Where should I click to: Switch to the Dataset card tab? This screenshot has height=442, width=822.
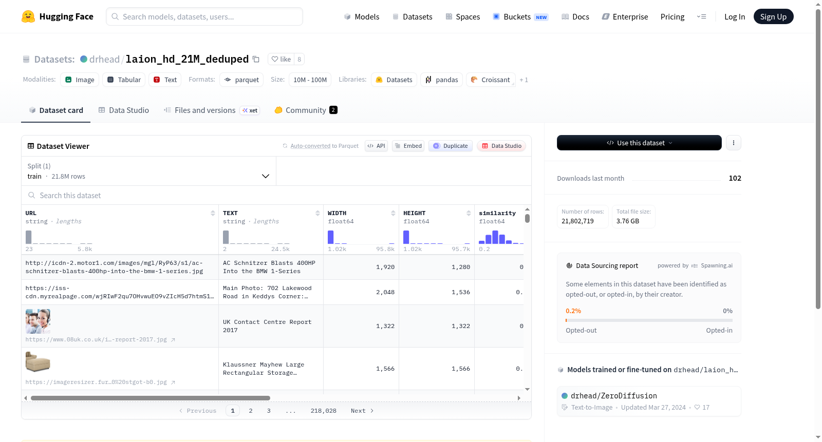click(x=56, y=110)
